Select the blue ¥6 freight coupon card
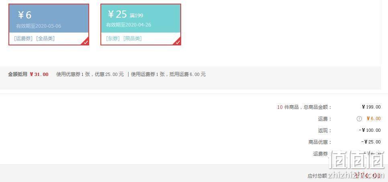388x182 pixels. [49, 25]
